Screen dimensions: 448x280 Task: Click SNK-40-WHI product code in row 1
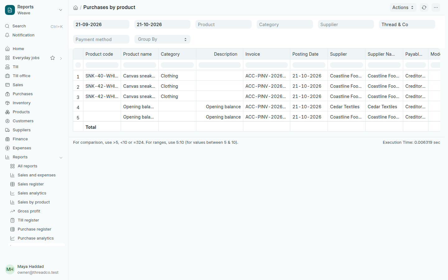point(102,76)
